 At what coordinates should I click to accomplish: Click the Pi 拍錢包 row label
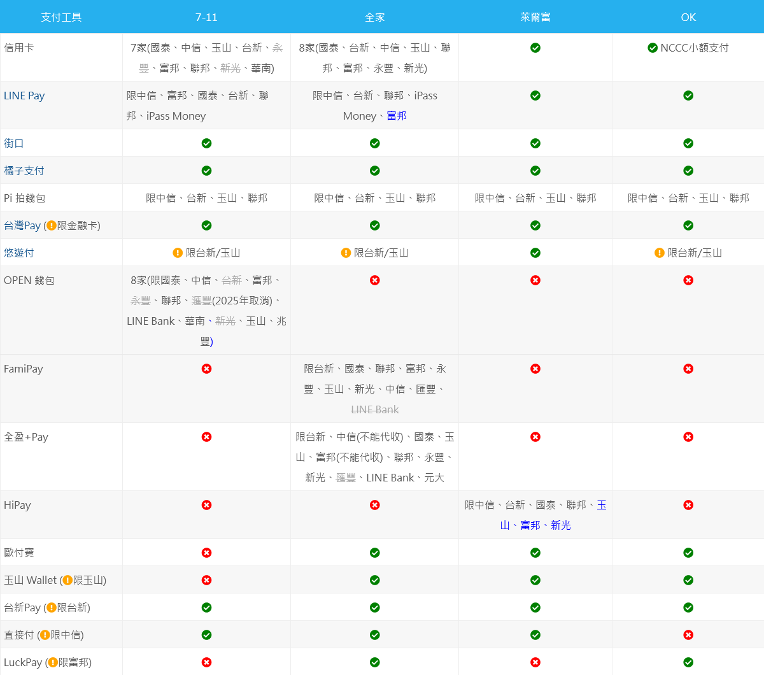pos(25,198)
